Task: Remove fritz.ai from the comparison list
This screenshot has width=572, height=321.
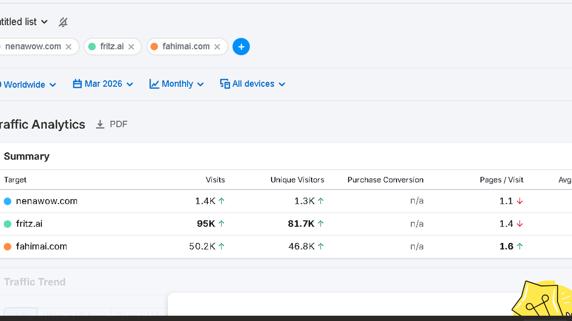Action: [x=131, y=46]
